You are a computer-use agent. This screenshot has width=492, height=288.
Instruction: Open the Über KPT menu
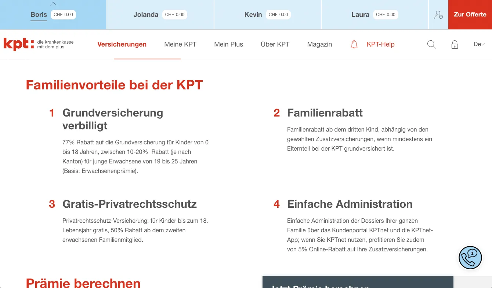pyautogui.click(x=275, y=44)
